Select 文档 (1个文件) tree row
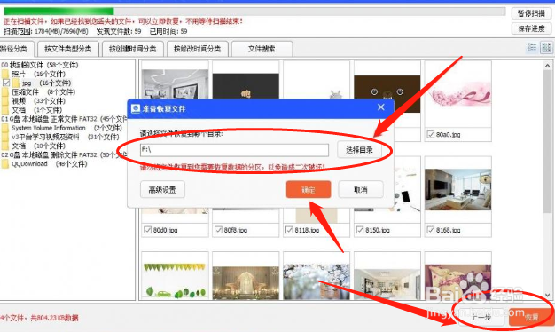This screenshot has width=555, height=332. (37, 110)
